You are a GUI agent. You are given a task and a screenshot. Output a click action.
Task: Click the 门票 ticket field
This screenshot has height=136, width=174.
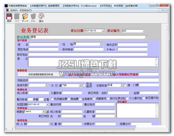click(x=149, y=85)
